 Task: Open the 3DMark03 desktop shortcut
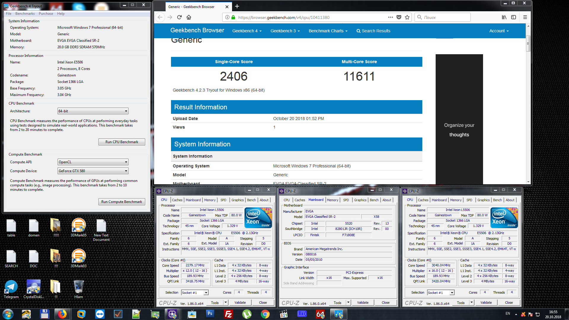pos(79,258)
